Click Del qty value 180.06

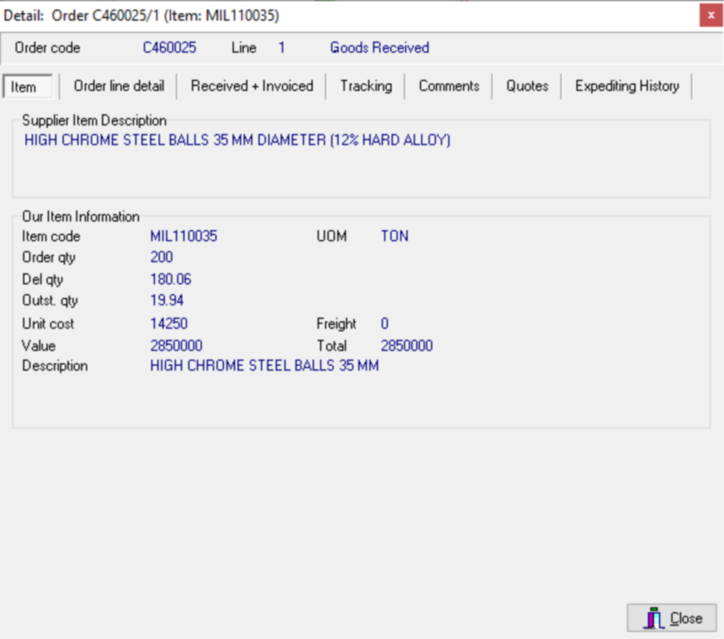tap(171, 279)
